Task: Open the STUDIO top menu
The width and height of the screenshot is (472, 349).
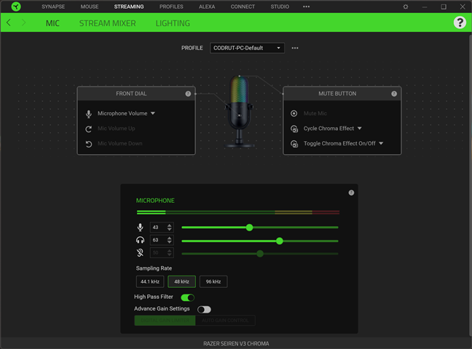Action: coord(280,7)
